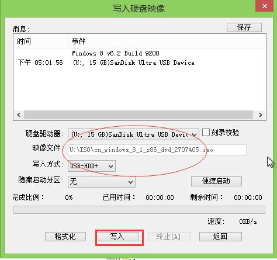Click the 格式化 button
277x260 pixels.
pos(65,237)
